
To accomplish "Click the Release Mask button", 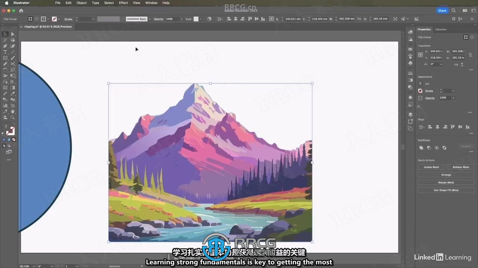I will click(461, 167).
